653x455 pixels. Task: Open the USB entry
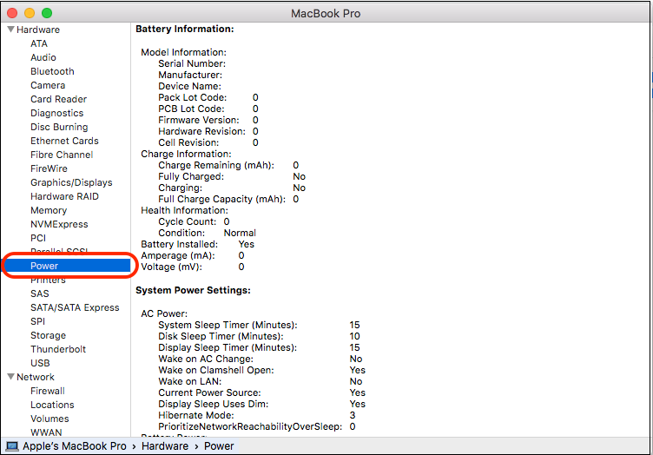click(x=40, y=363)
